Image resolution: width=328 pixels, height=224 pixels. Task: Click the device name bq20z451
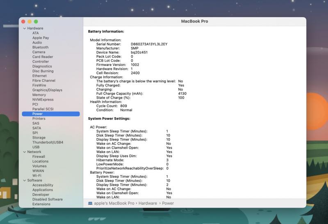139,52
